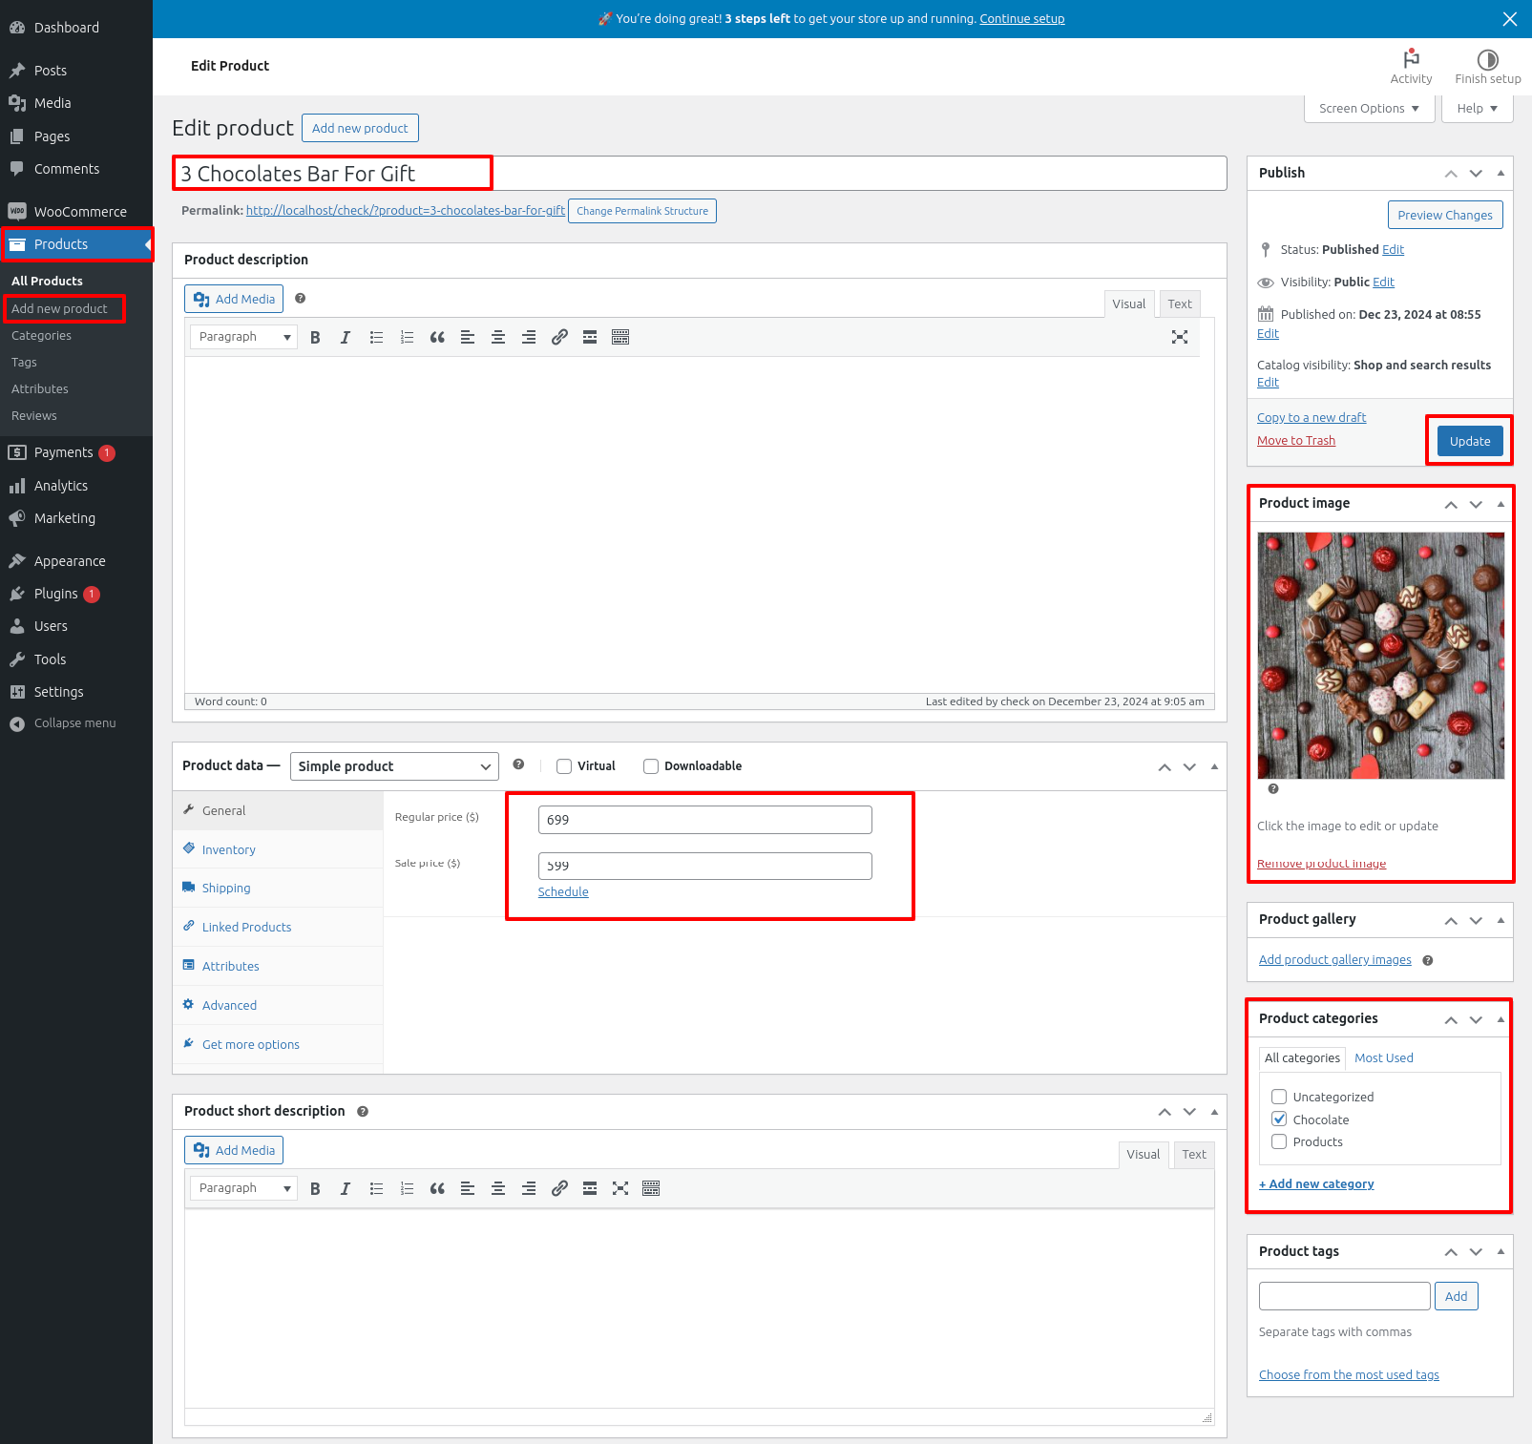Viewport: 1532px width, 1444px height.
Task: Enable the Virtual checkbox
Action: click(x=564, y=766)
